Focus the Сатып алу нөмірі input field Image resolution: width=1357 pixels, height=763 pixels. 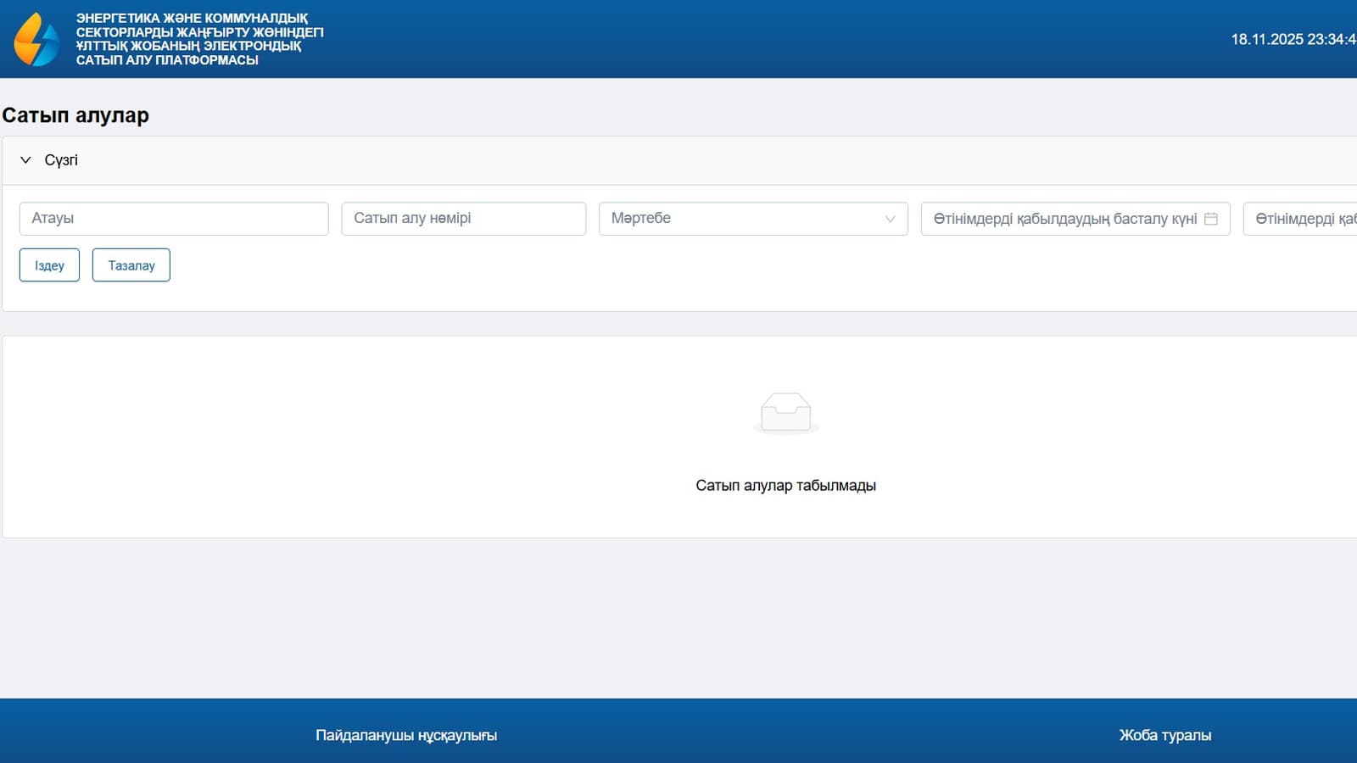click(x=463, y=219)
